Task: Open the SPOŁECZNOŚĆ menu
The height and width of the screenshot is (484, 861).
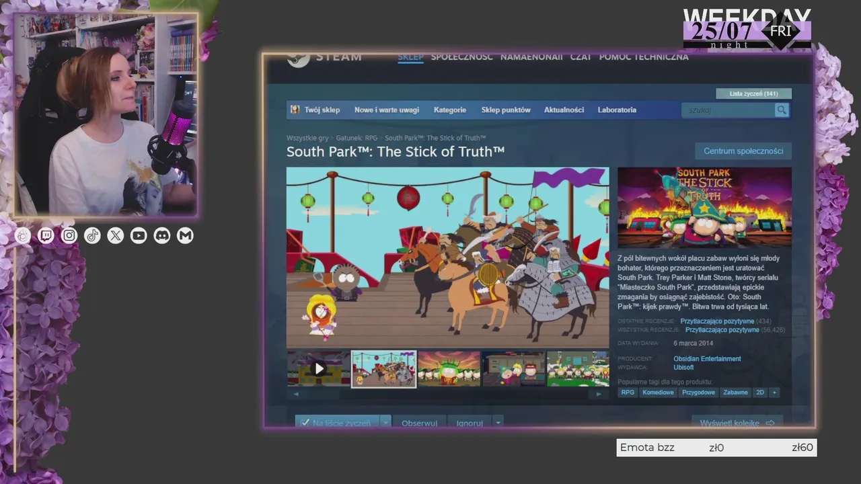Action: tap(461, 57)
